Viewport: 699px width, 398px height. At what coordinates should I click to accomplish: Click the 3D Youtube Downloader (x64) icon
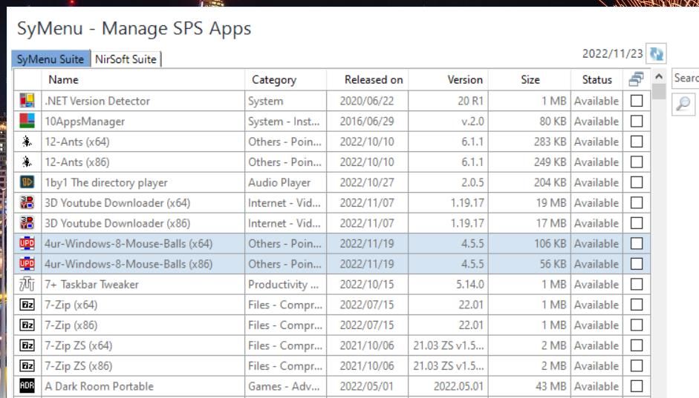27,203
